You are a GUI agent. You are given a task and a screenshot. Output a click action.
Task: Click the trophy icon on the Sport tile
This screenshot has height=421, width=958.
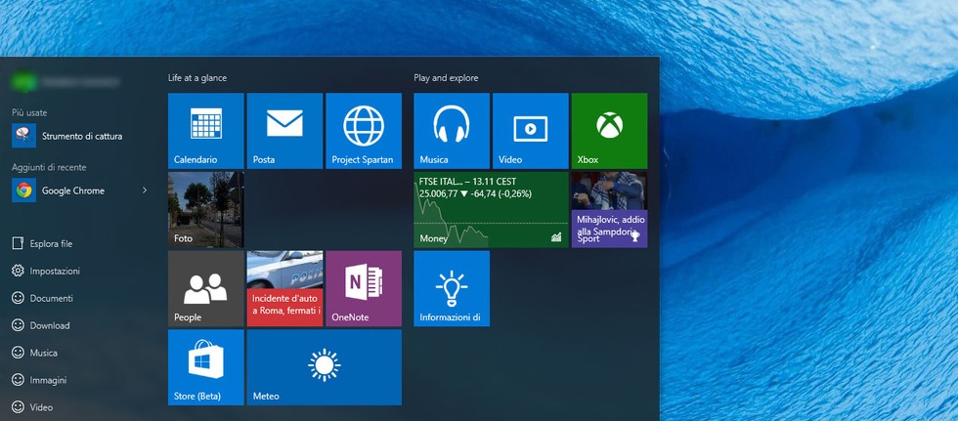tap(635, 235)
